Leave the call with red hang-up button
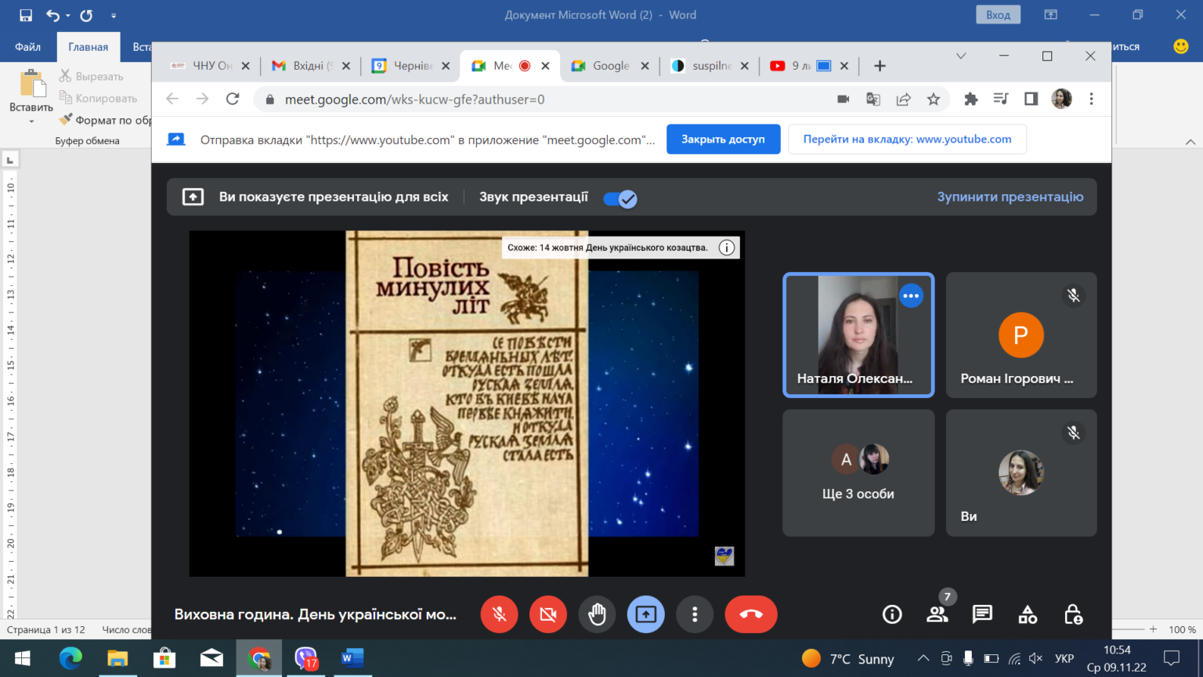Image resolution: width=1203 pixels, height=677 pixels. click(x=751, y=614)
